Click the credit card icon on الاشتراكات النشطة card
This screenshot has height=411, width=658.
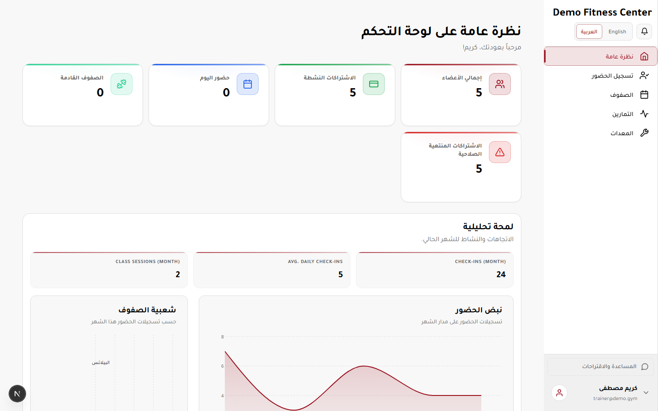pos(374,84)
